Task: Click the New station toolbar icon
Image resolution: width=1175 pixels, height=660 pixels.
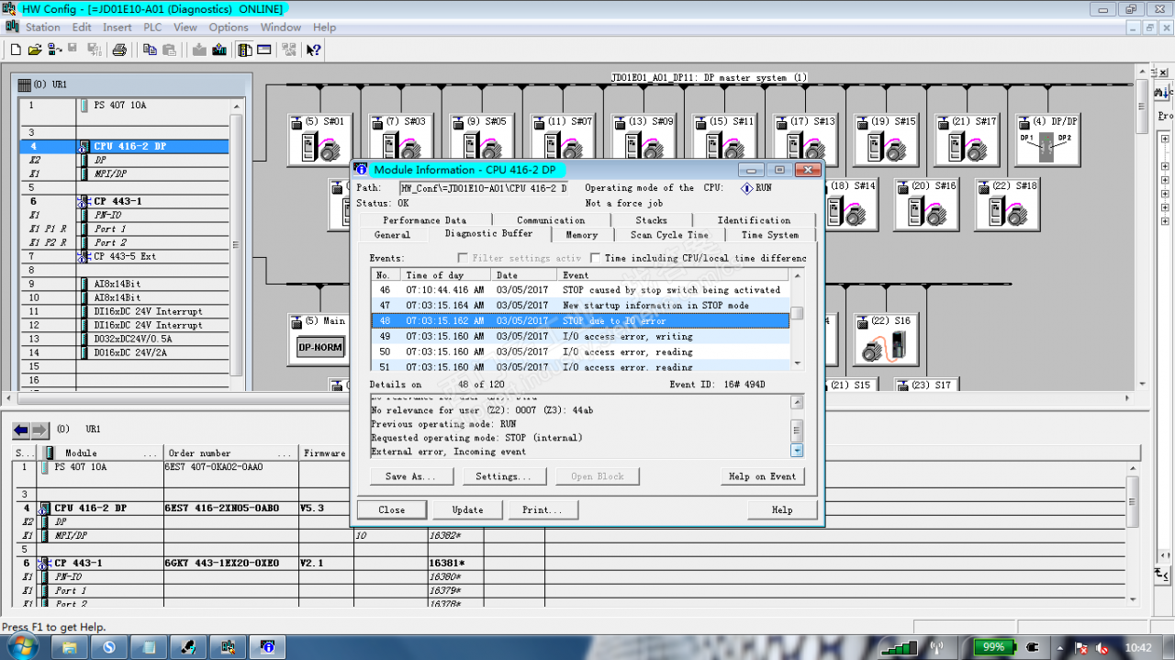Action: point(15,50)
